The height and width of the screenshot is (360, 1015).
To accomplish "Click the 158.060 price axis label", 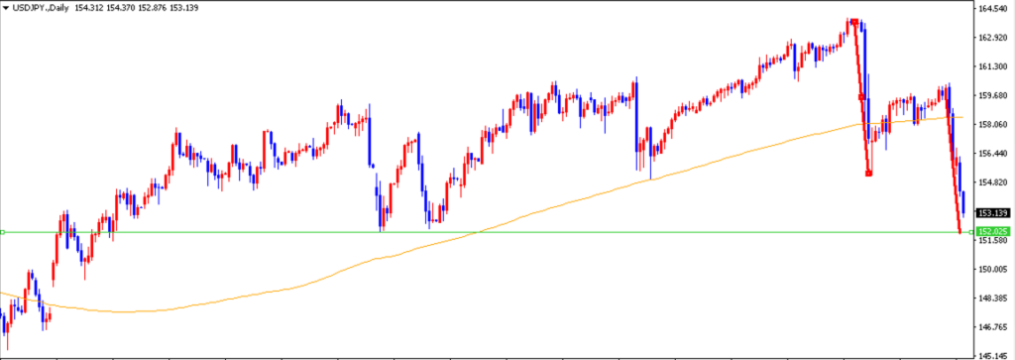I will pyautogui.click(x=994, y=124).
